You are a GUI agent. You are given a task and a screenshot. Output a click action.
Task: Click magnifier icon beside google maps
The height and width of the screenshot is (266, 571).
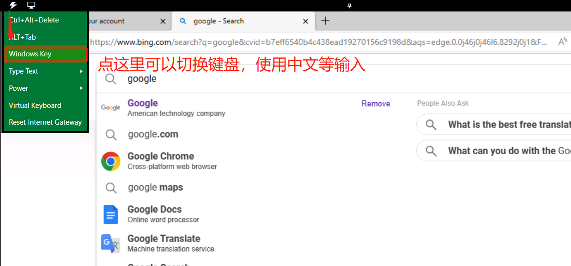(111, 188)
